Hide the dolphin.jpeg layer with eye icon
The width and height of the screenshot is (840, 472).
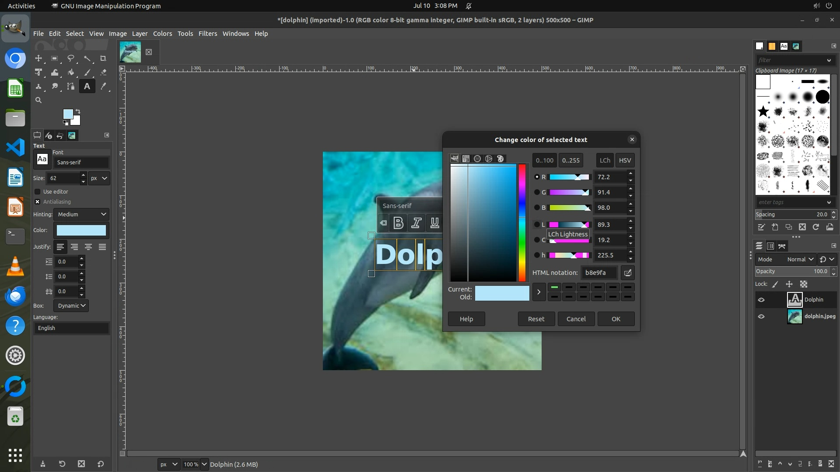click(x=761, y=316)
